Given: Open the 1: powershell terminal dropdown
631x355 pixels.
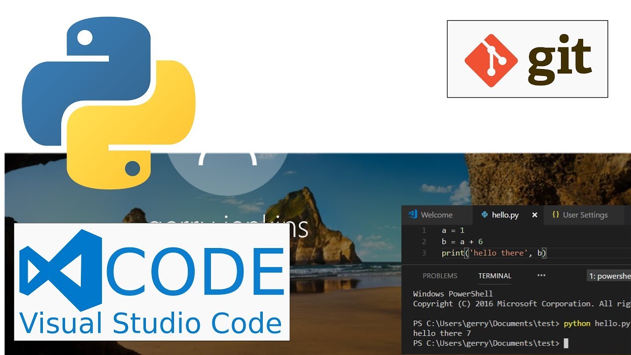Looking at the screenshot, I should [x=609, y=276].
